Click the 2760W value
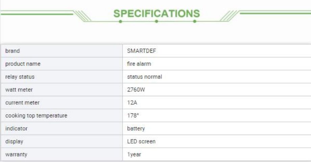The height and width of the screenshot is (162, 311). pos(136,90)
